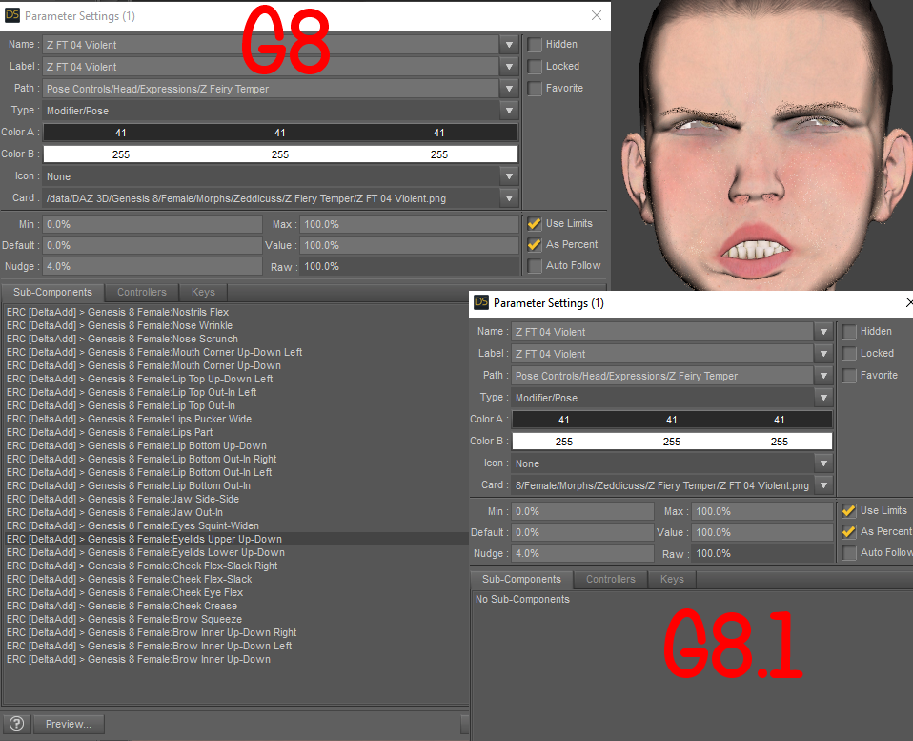Select 'Genesis 8 Female:Jaw Out-In' row

point(235,513)
